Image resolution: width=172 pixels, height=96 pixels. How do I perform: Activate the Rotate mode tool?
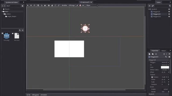tap(34, 5)
